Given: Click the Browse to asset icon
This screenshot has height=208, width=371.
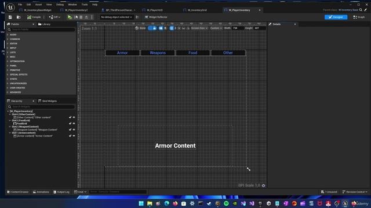Looking at the screenshot, I should [x=19, y=17].
